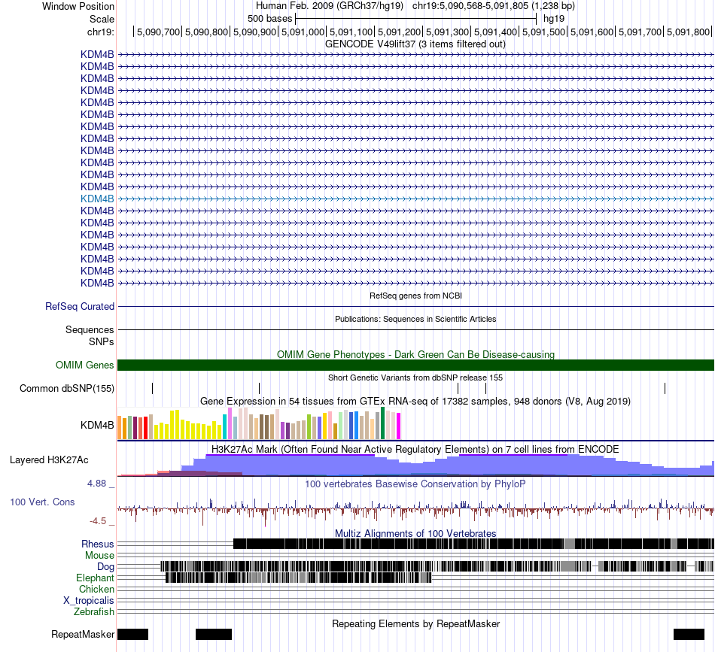715x652 pixels.
Task: Click the Dog alignment label
Action: coord(106,566)
